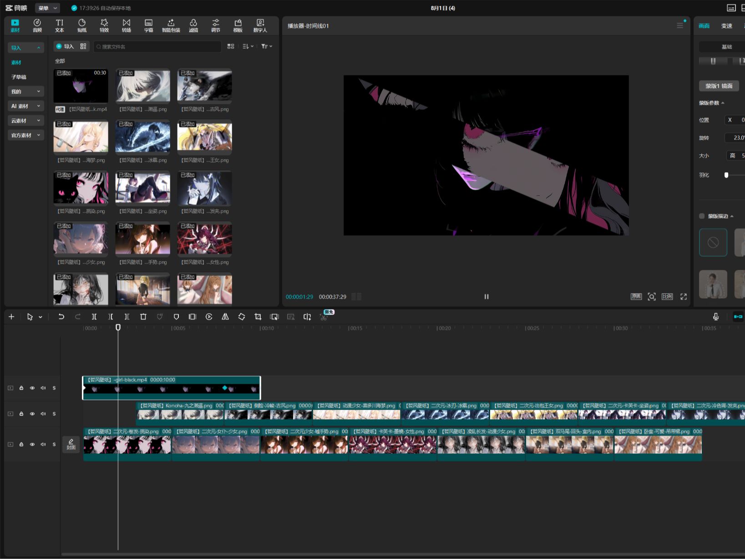Click the 原画 original quality button
745x559 pixels.
tap(636, 297)
